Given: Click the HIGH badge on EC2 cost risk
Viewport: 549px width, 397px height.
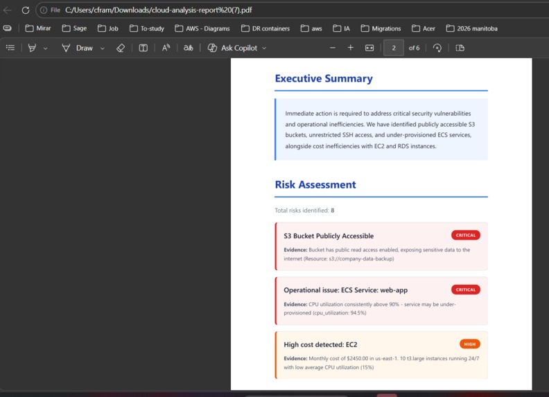Looking at the screenshot, I should coord(470,344).
